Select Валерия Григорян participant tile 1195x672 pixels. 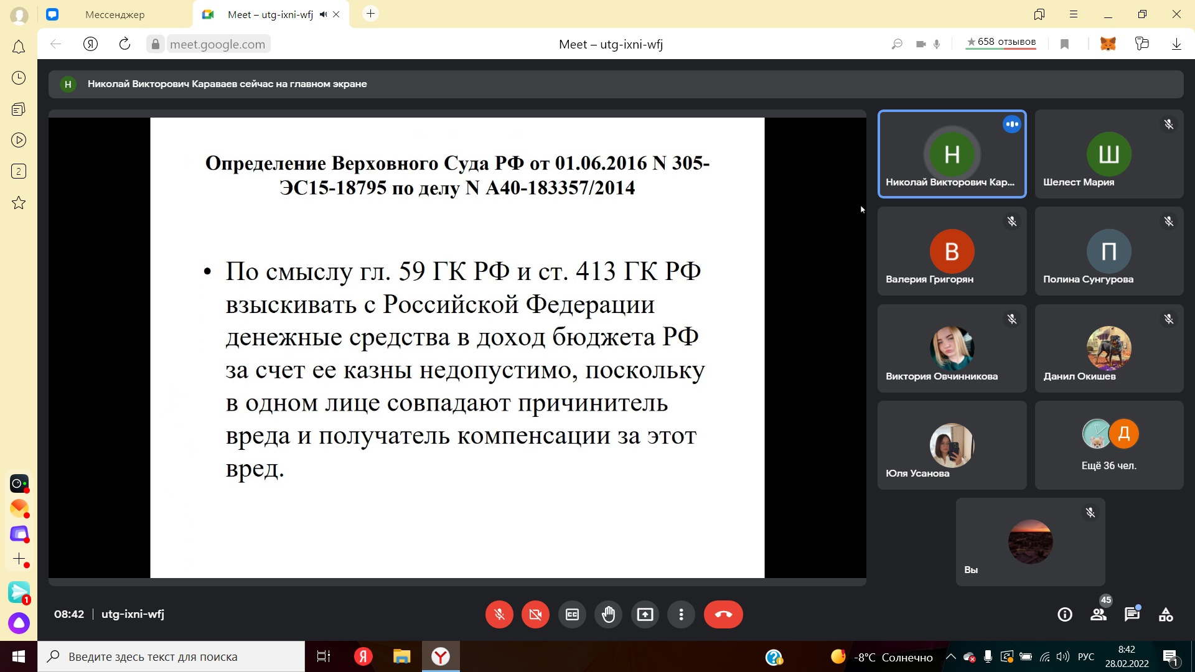[952, 251]
